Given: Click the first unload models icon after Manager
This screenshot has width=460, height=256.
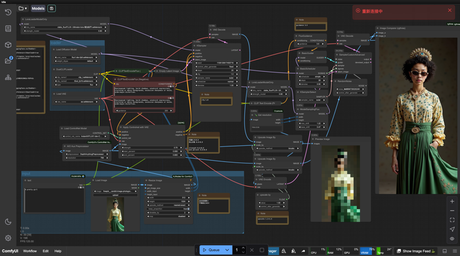Looking at the screenshot, I should point(283,251).
